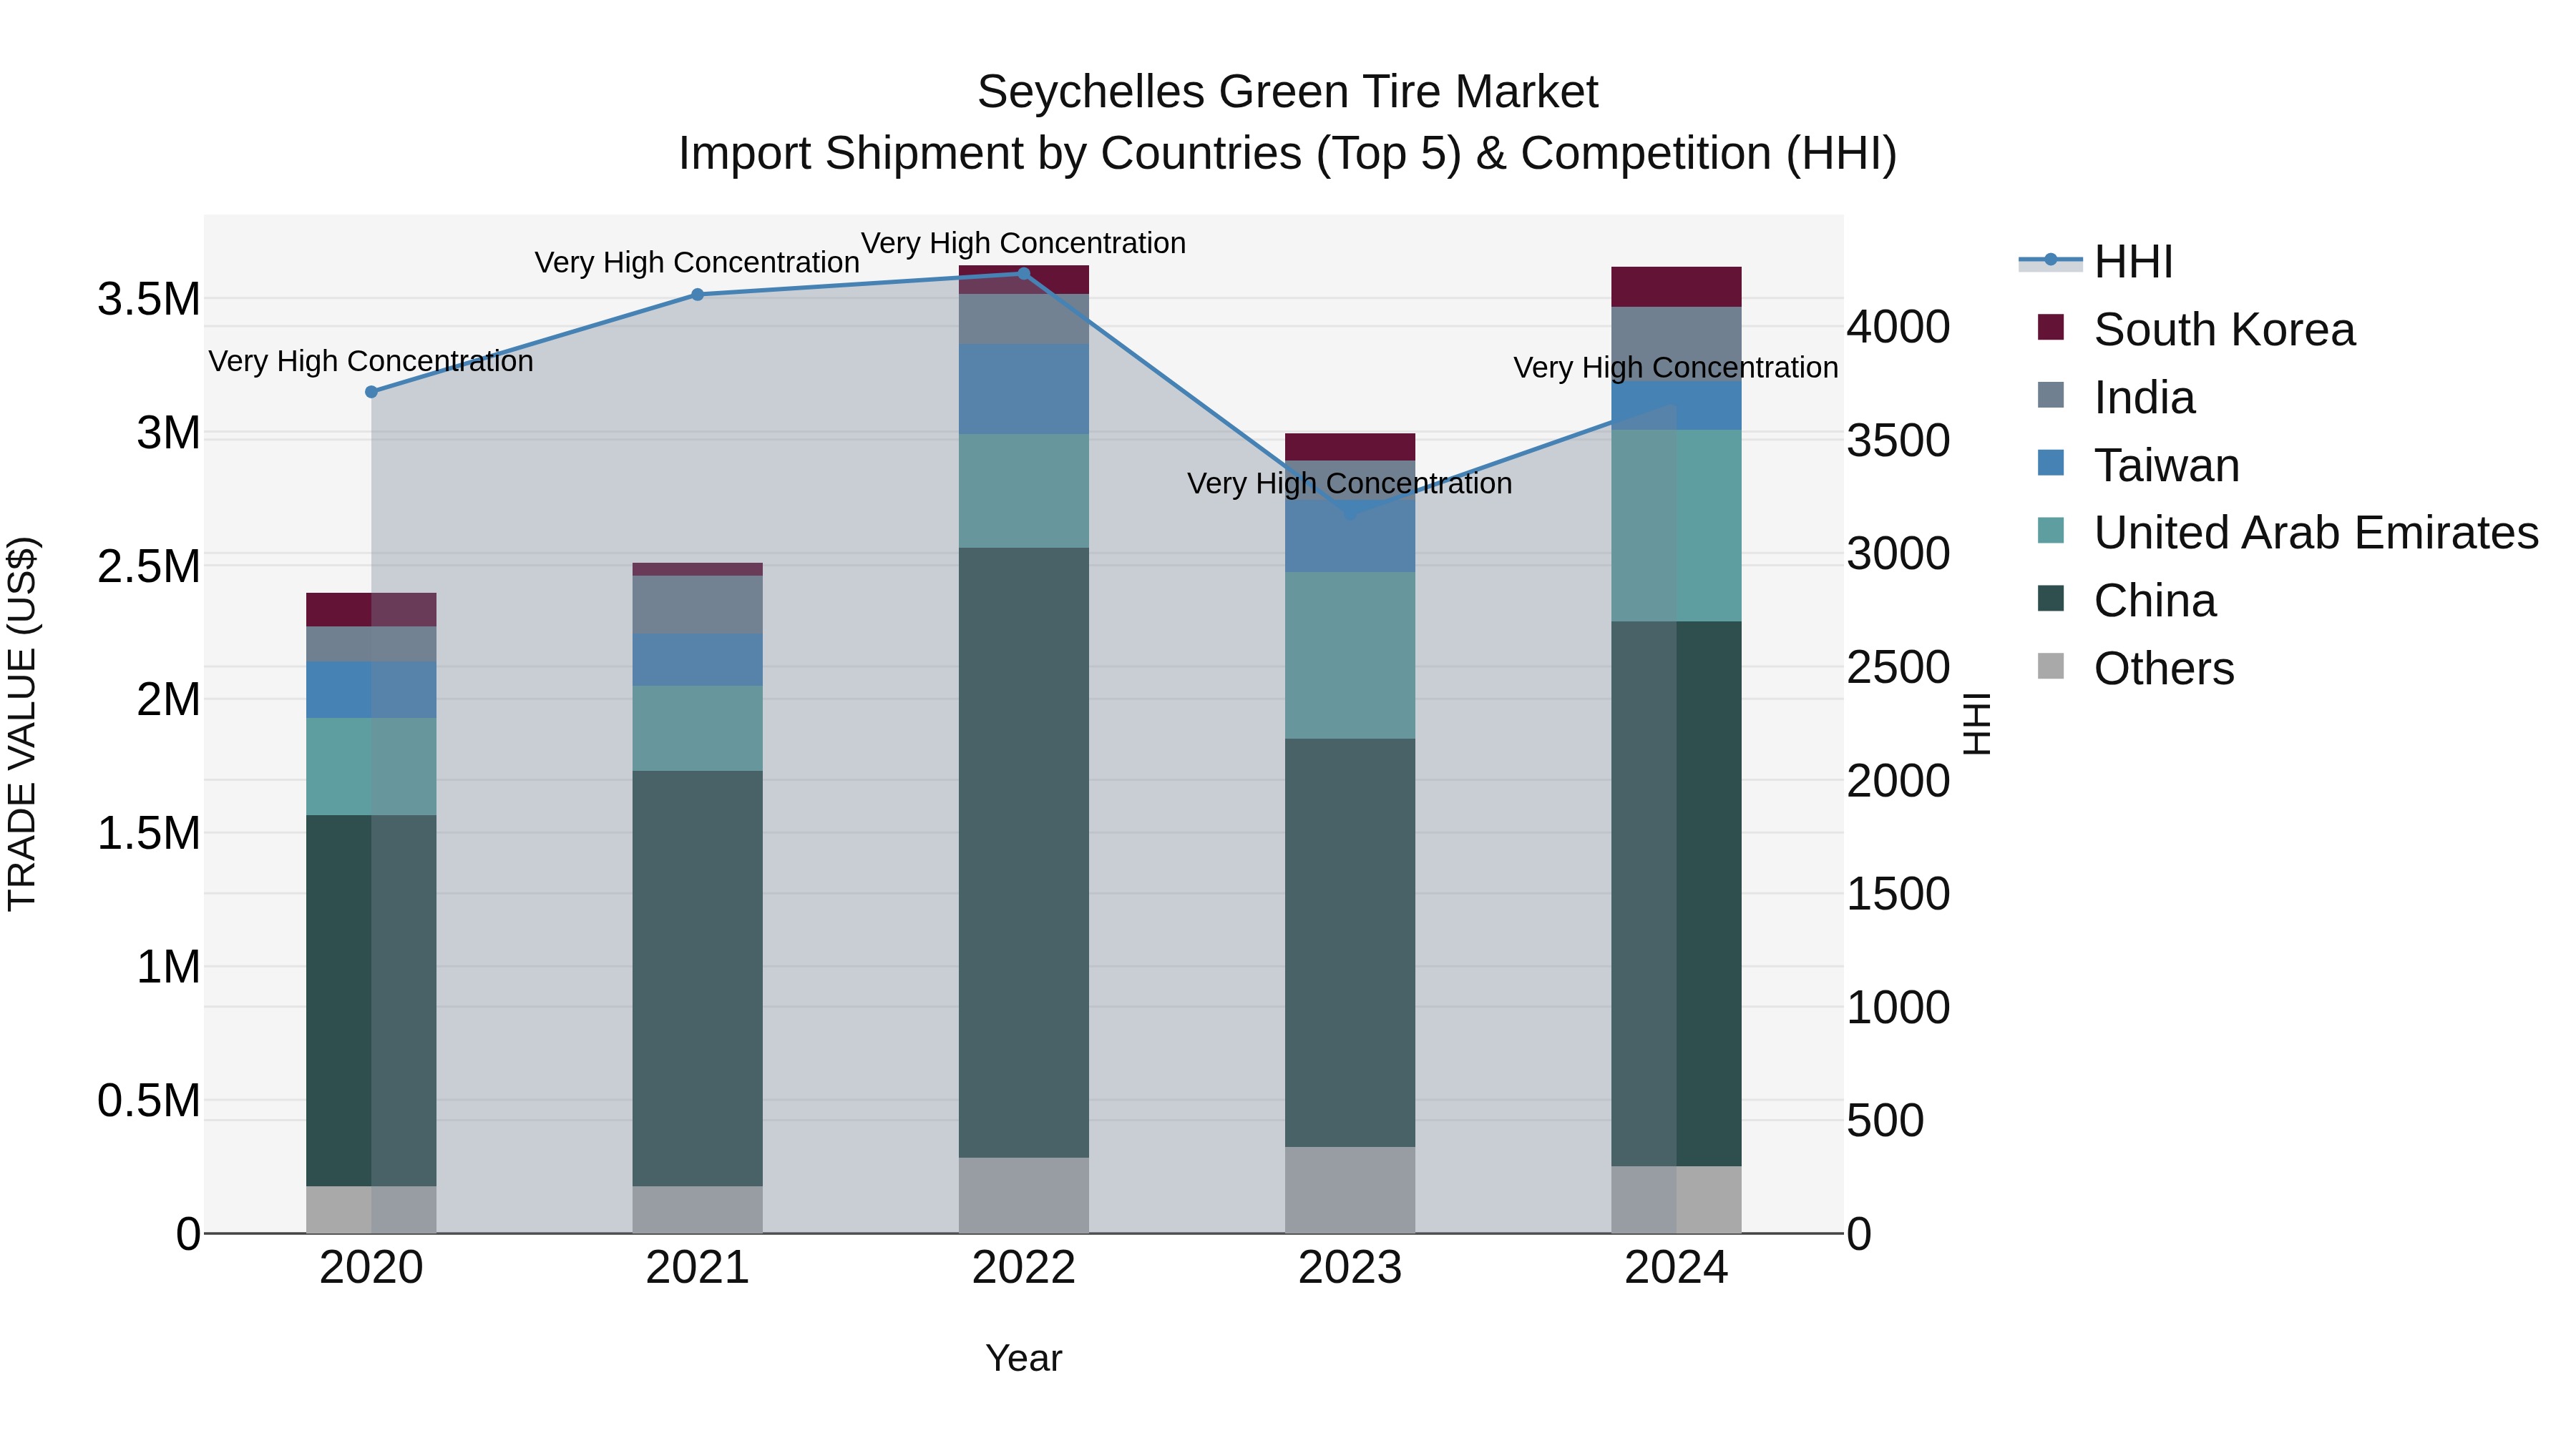Click the 2022 x-axis label
Viewport: 2576px width, 1448px height.
1024,1268
